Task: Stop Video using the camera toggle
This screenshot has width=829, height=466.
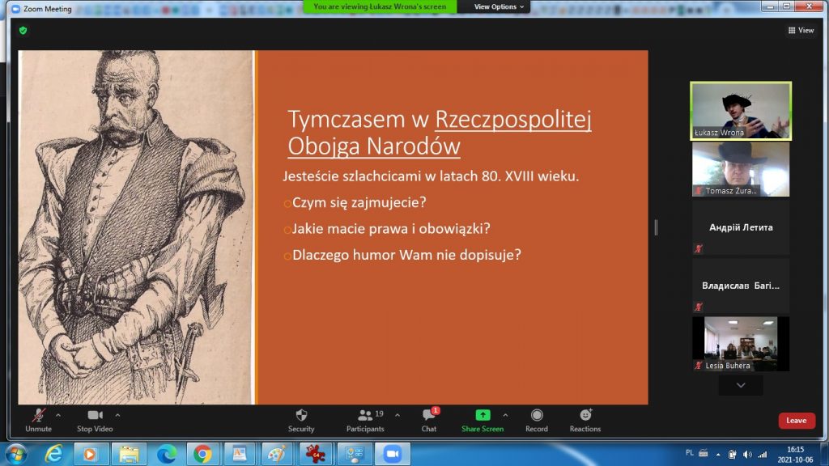Action: [95, 415]
